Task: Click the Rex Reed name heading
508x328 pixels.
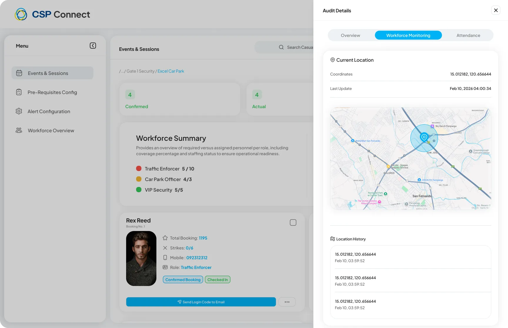Action: [138, 220]
